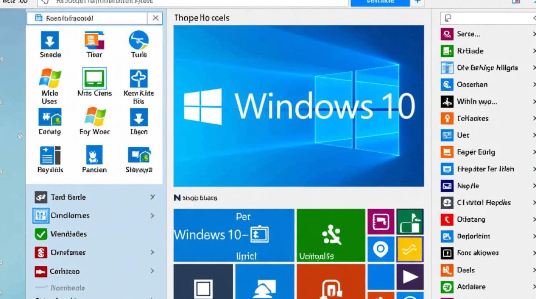
Task: Clear the left search box with X
Action: (x=155, y=18)
